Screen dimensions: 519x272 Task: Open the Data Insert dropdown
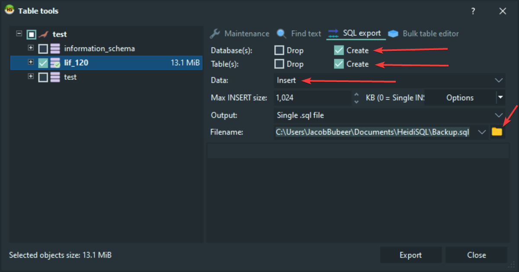click(389, 80)
